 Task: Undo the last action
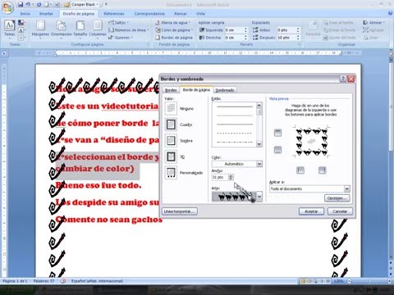[28, 4]
